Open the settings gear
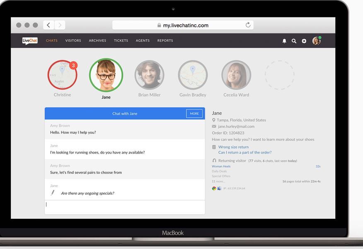 304,41
